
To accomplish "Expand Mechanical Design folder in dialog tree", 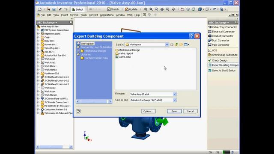I will click(78, 51).
